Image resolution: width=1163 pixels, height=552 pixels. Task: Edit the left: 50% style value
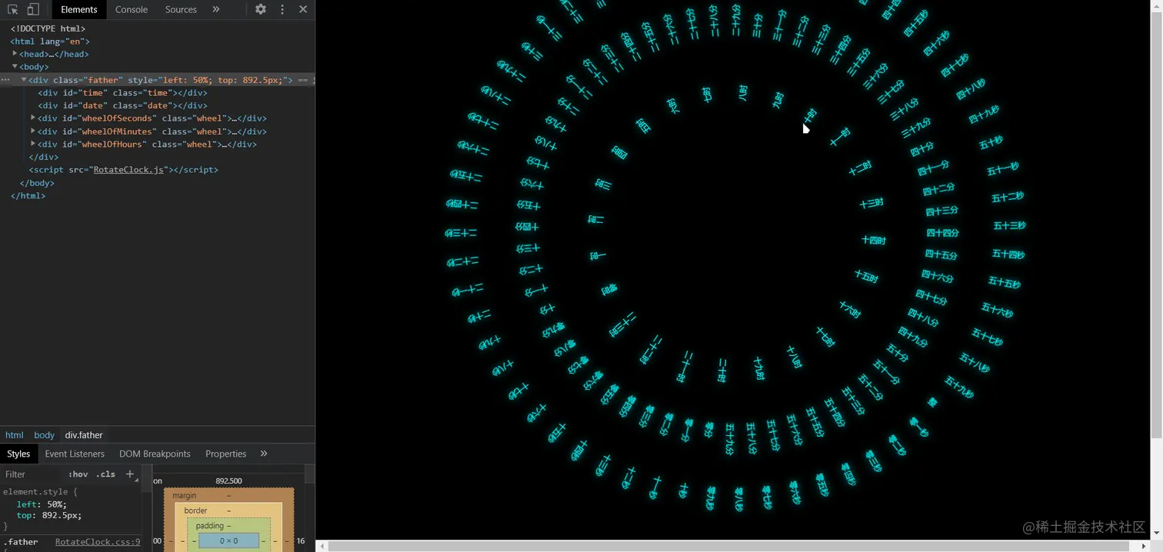pyautogui.click(x=57, y=504)
